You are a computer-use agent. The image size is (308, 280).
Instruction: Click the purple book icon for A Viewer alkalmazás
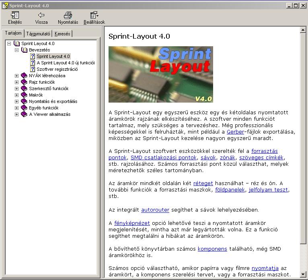click(24, 114)
